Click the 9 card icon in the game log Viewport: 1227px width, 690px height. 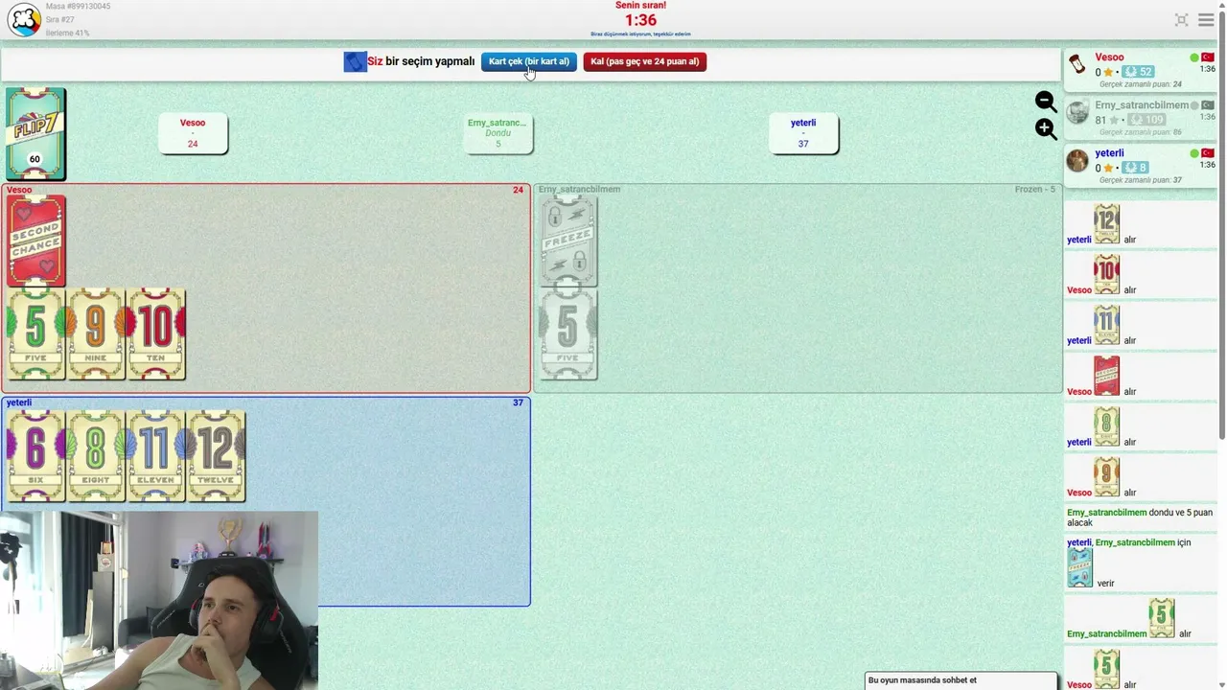tap(1107, 477)
